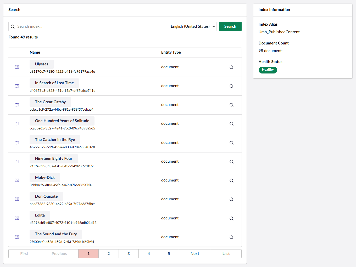Screen dimensions: 356x267
Task: Open the English (United States) language dropdown
Action: [192, 26]
